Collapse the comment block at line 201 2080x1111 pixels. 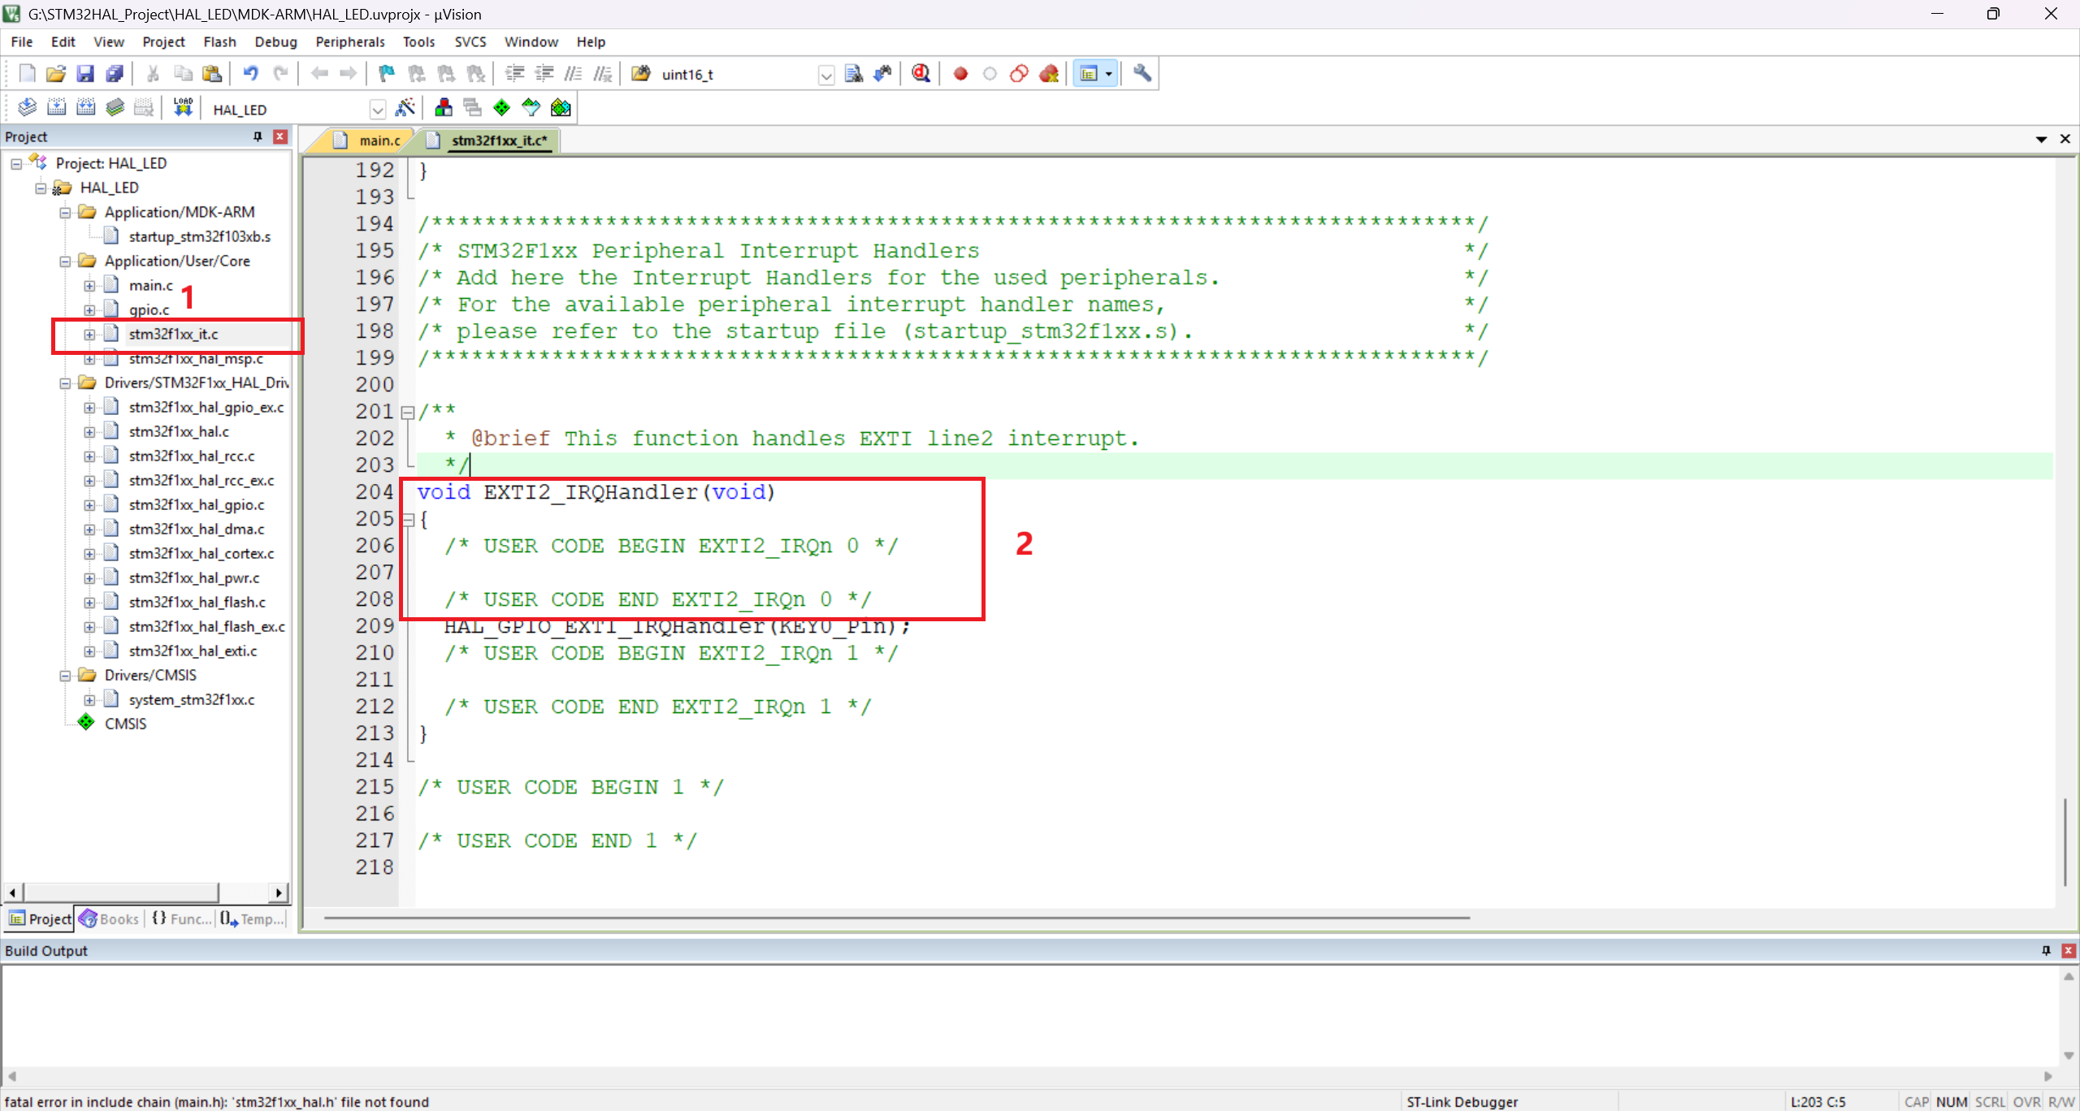pyautogui.click(x=408, y=412)
